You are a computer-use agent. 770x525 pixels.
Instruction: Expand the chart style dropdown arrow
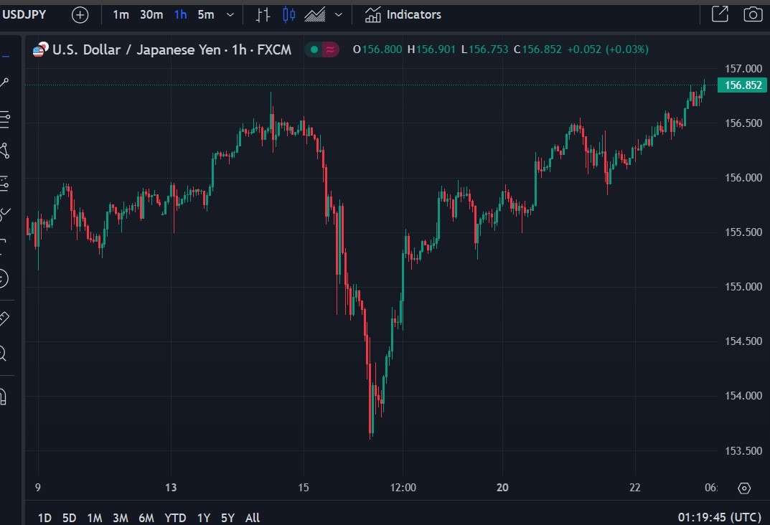(338, 15)
